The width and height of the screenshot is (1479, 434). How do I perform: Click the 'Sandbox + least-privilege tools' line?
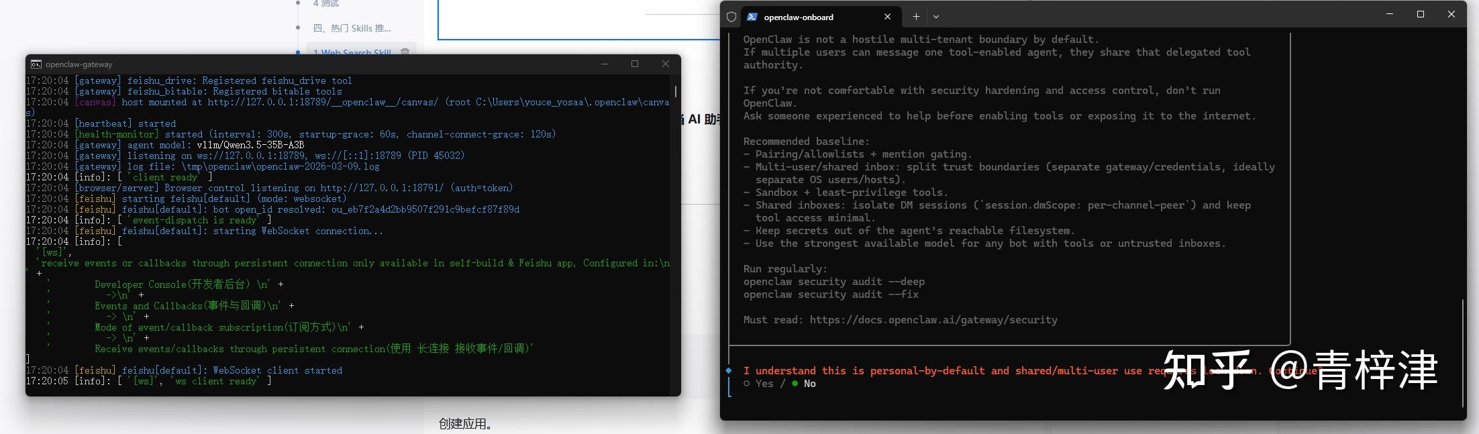coord(846,193)
